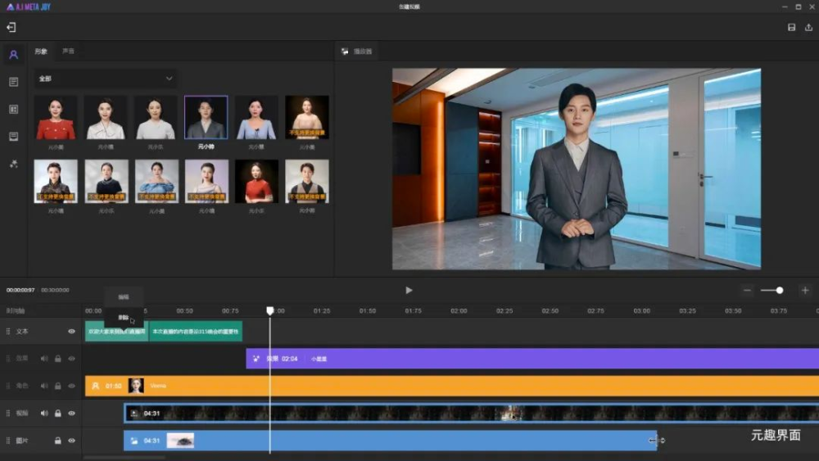Zoom in the timeline with plus
Screen dimensions: 819x461
pyautogui.click(x=805, y=291)
